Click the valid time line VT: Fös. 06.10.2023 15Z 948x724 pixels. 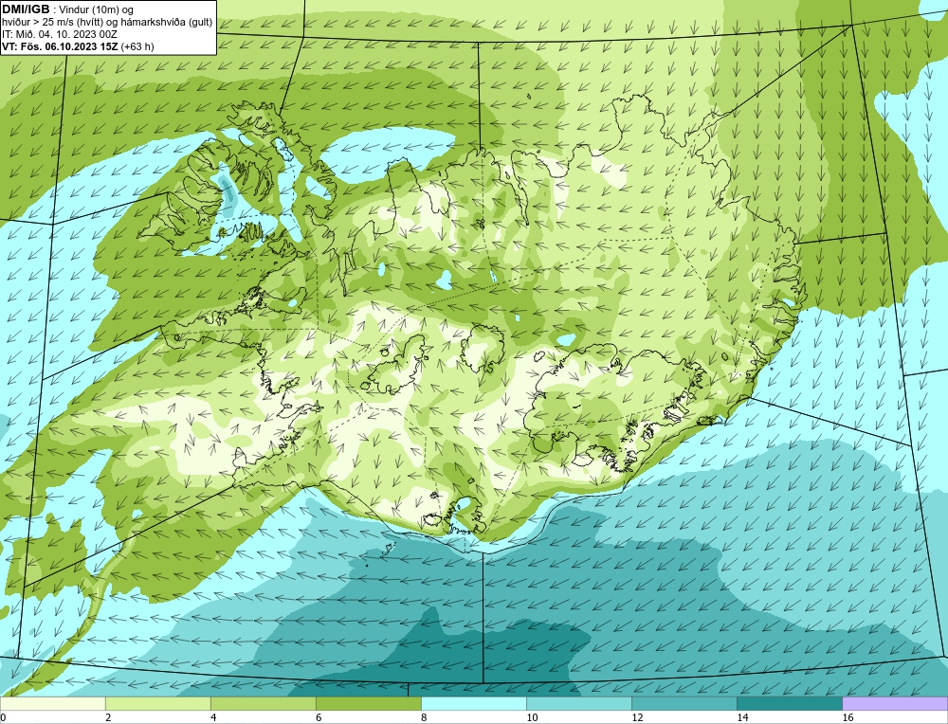click(61, 46)
